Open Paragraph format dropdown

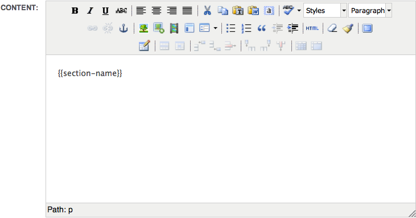[370, 11]
